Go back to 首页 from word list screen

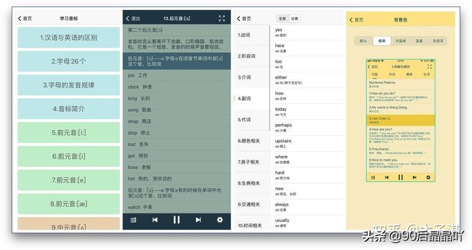coord(244,18)
